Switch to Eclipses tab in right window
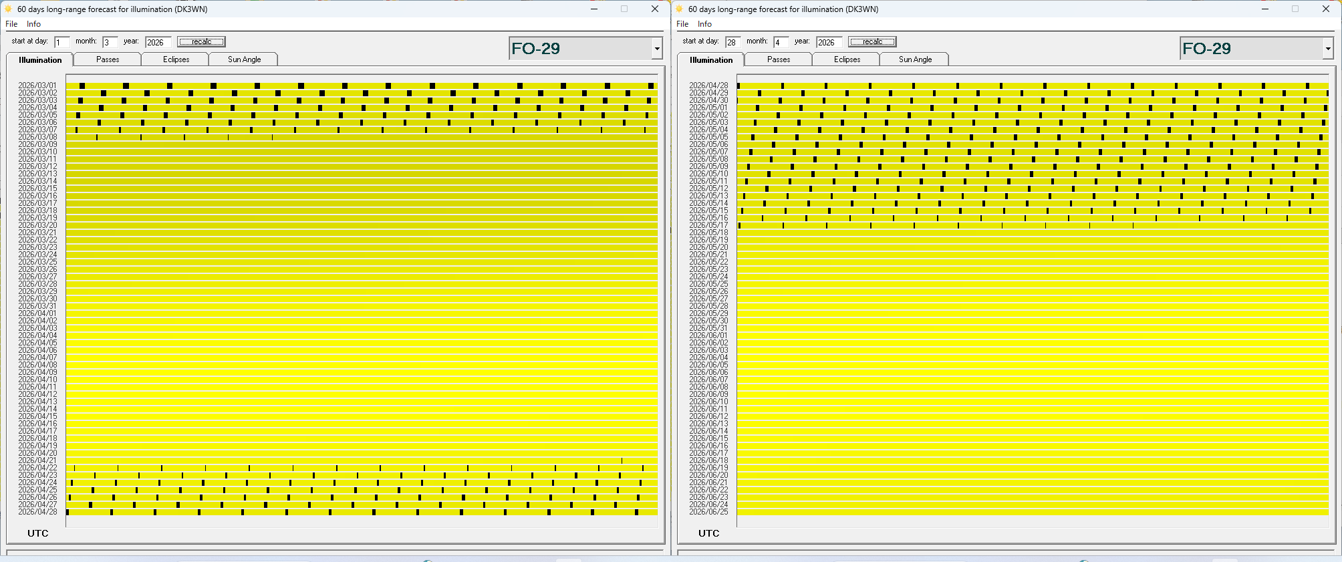Viewport: 1342px width, 562px height. [x=847, y=59]
